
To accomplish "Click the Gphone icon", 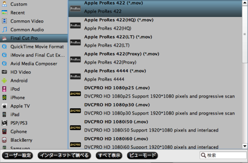I will point(4,132).
